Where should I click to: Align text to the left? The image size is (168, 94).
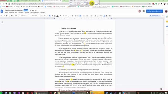(x=73, y=16)
